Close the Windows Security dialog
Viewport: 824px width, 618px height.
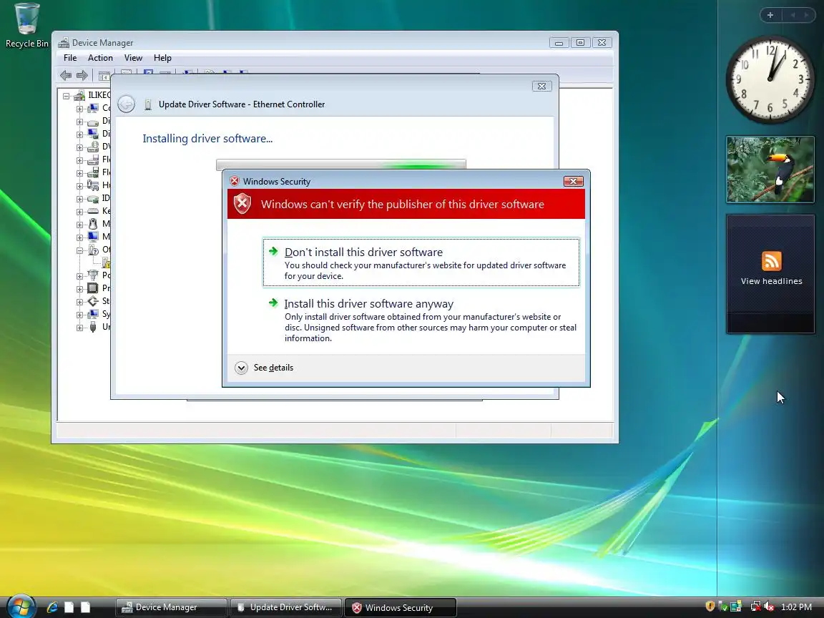574,181
